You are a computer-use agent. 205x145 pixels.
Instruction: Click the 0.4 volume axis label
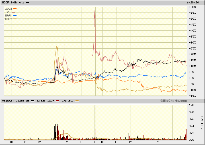click(x=191, y=126)
